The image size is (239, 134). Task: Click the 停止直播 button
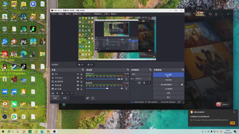(168, 75)
